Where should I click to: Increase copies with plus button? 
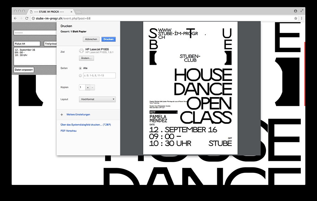(x=88, y=88)
